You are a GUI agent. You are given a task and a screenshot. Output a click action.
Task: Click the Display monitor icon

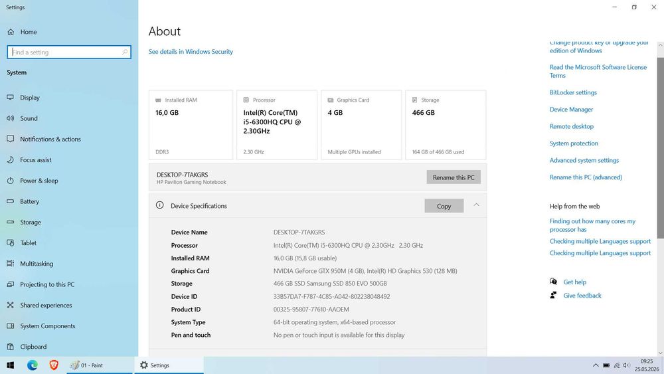(x=11, y=98)
